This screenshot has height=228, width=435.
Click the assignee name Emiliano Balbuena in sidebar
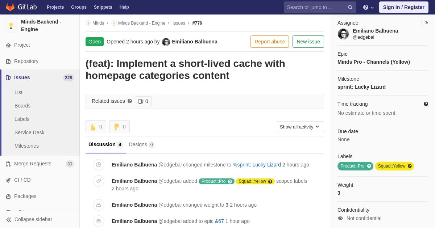pyautogui.click(x=375, y=31)
